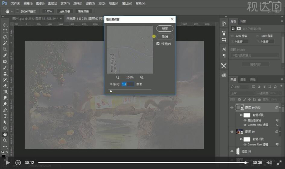Hide the layer 图层 60
Screen dimensions: 285x169
point(232,132)
